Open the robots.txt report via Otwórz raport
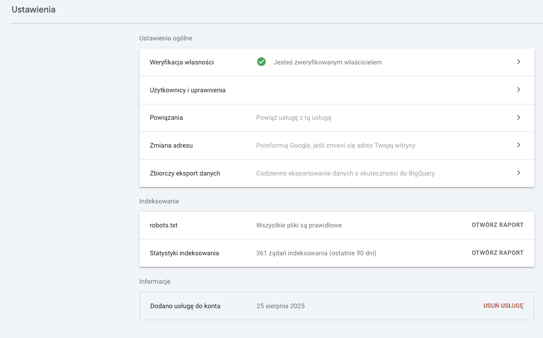 (x=497, y=225)
